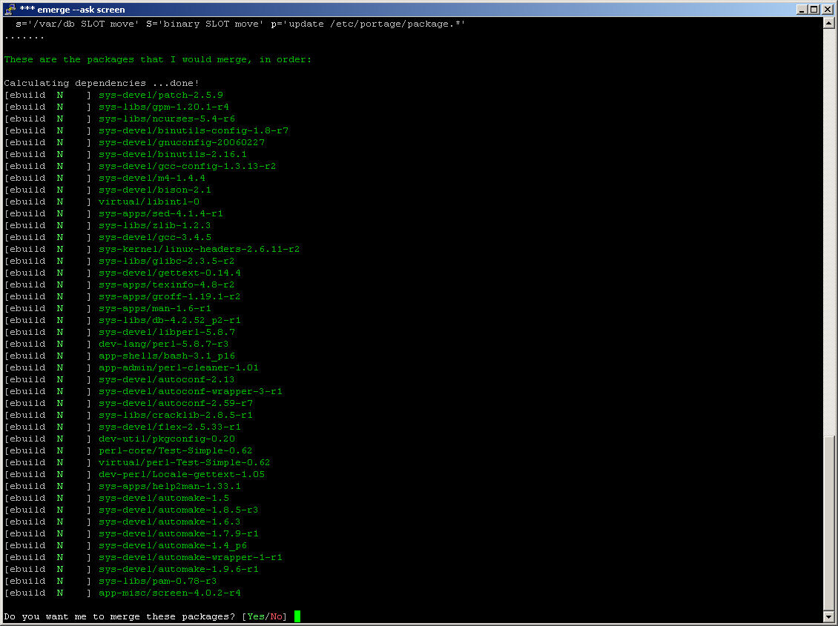Click 'sys-devel/automake-1.5' package
This screenshot has height=626, width=838.
[x=164, y=498]
